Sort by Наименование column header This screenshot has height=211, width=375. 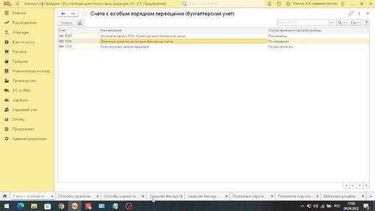[183, 30]
